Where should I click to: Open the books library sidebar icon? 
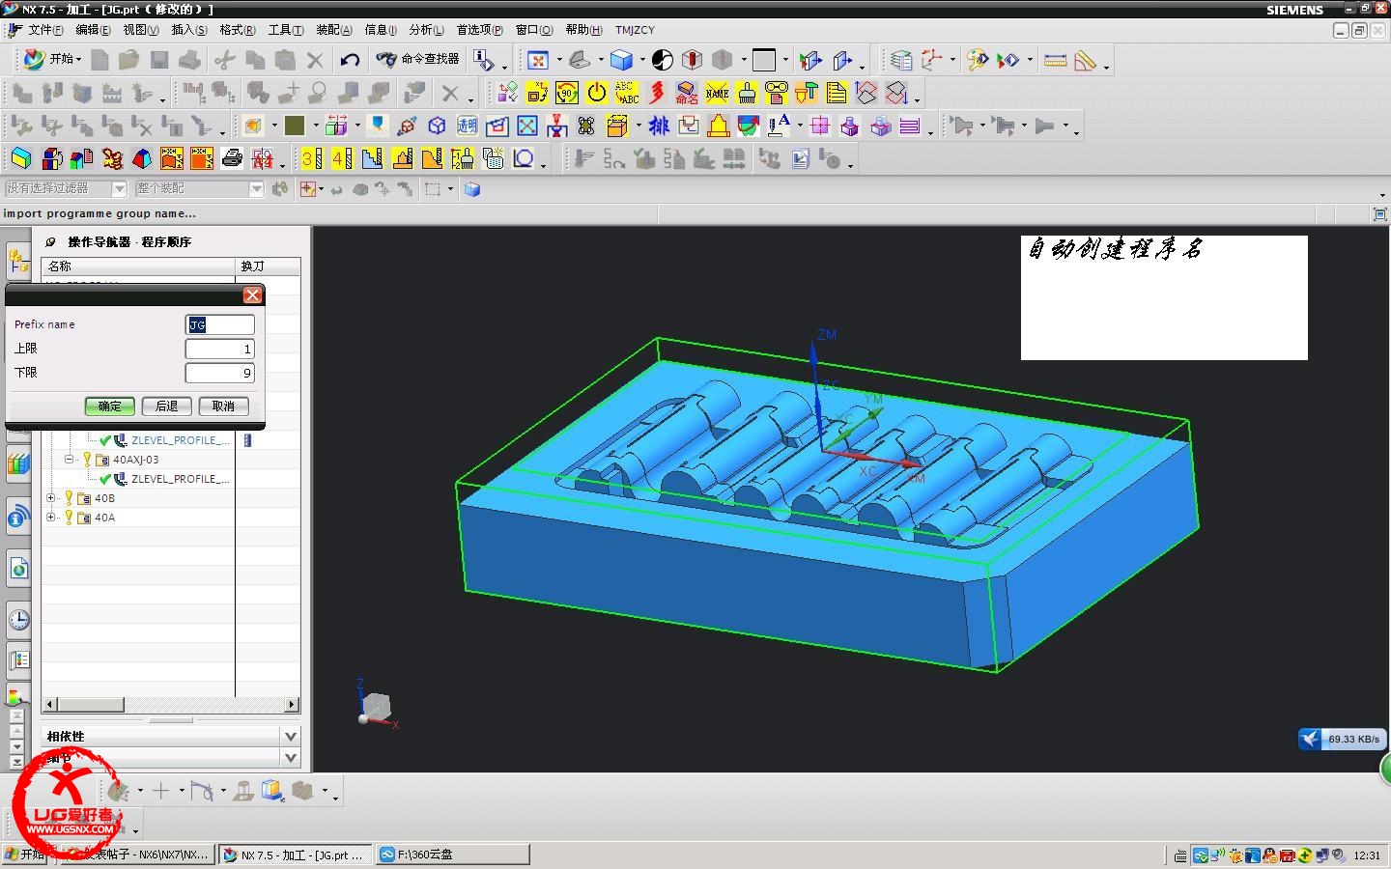click(18, 464)
